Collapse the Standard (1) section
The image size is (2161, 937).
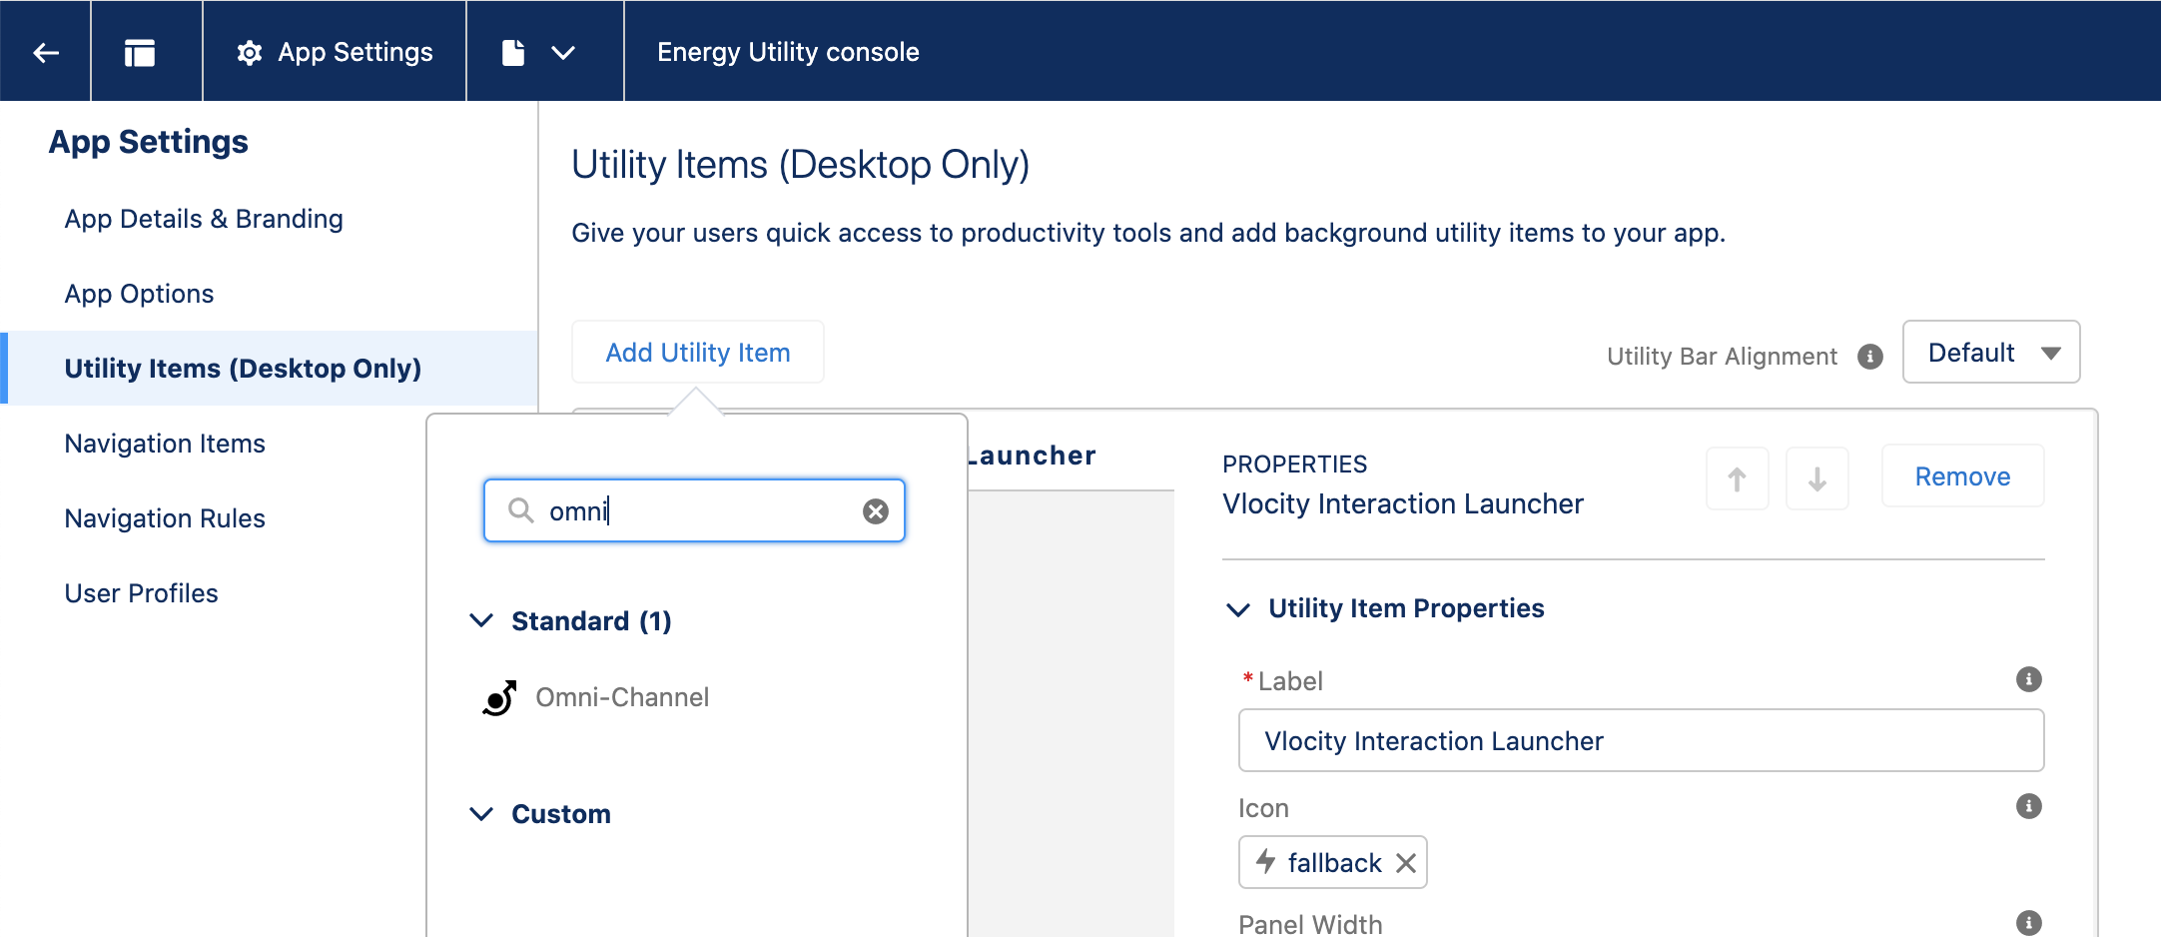[x=481, y=620]
